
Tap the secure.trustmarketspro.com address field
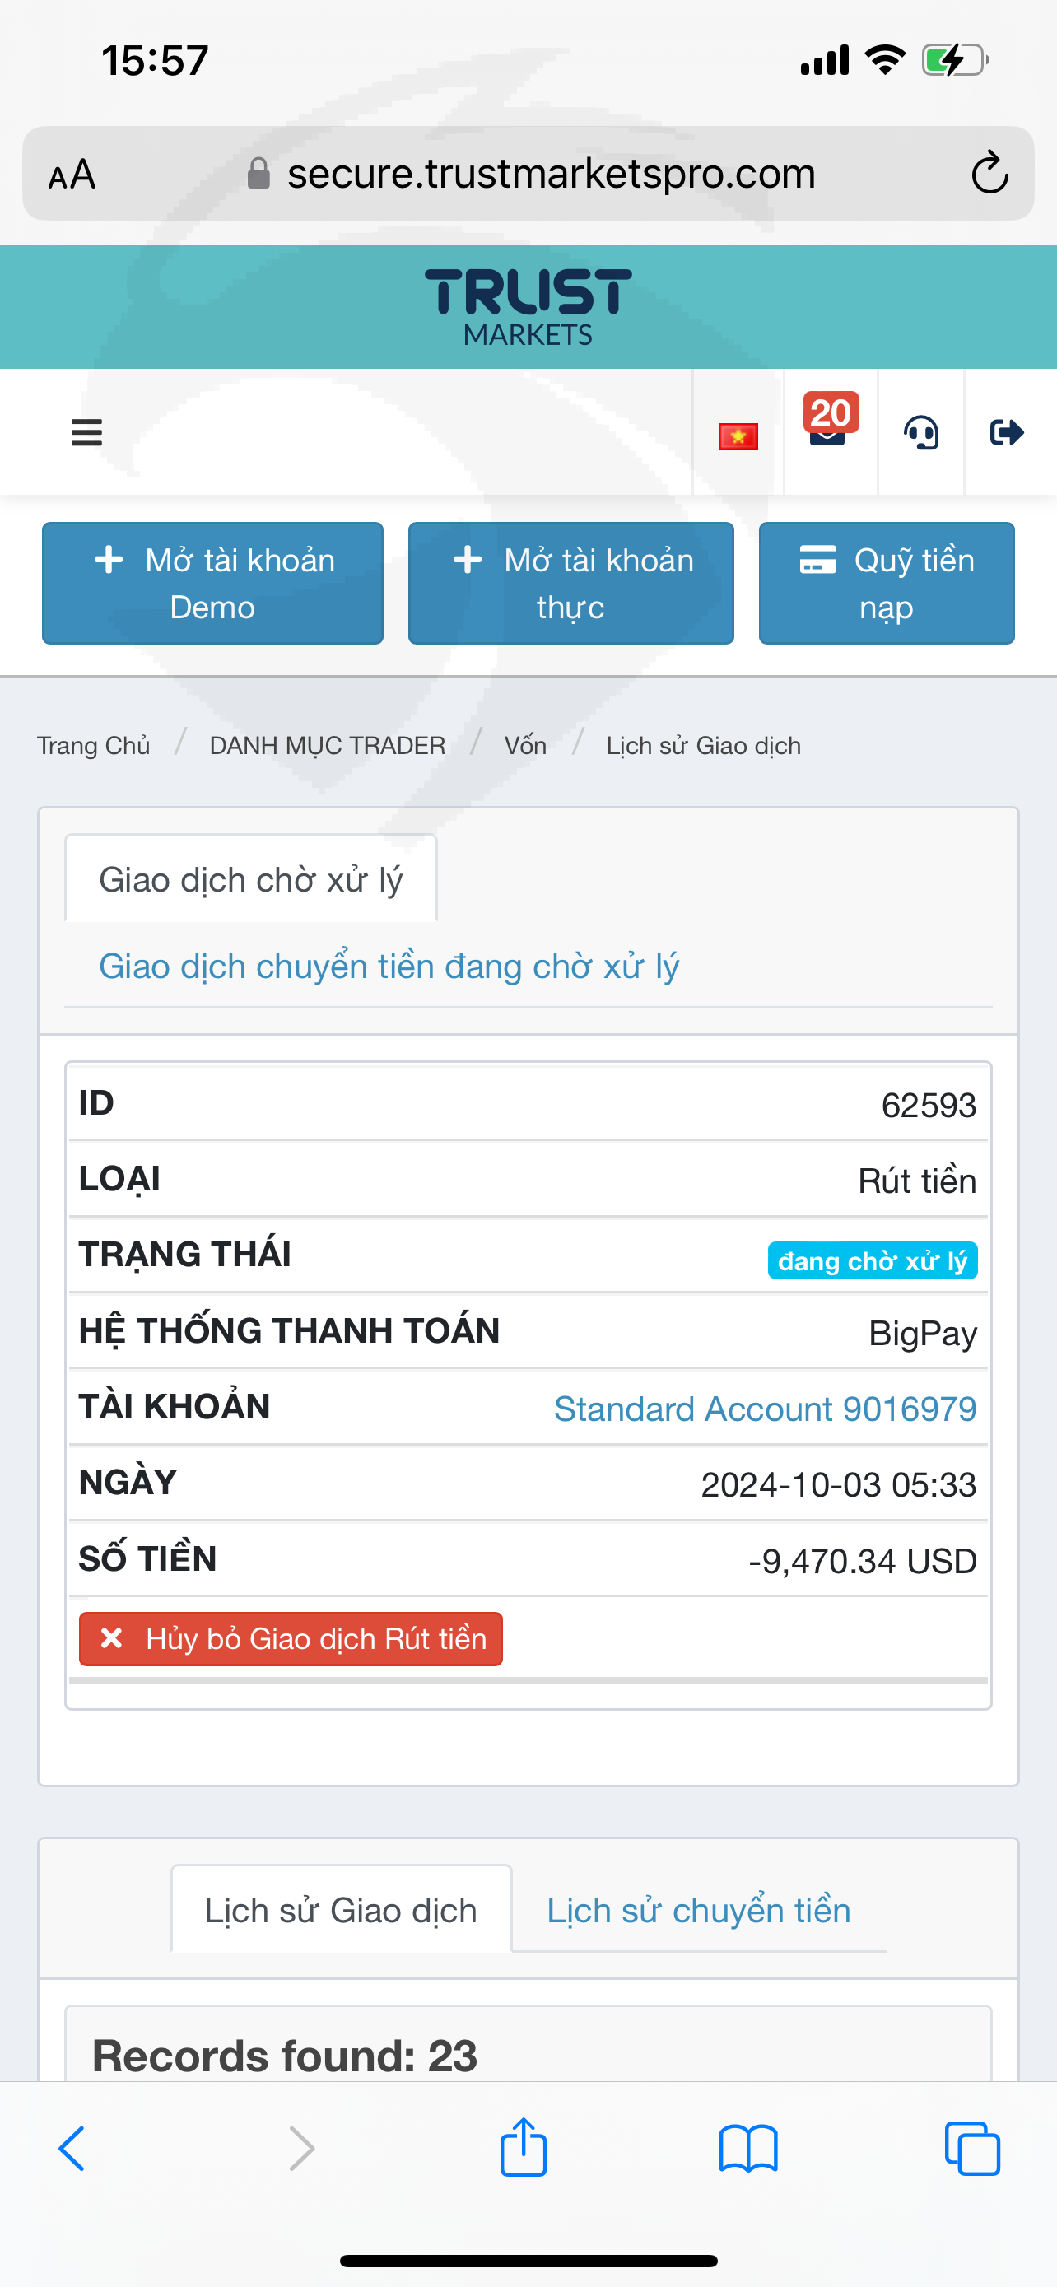click(x=550, y=174)
